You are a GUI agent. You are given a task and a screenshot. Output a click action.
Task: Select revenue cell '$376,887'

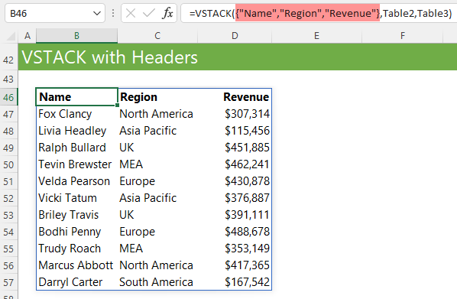pos(235,198)
